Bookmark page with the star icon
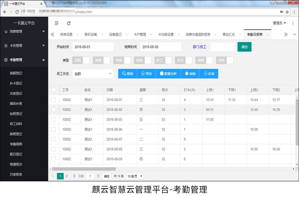The width and height of the screenshot is (299, 197). coord(287,12)
